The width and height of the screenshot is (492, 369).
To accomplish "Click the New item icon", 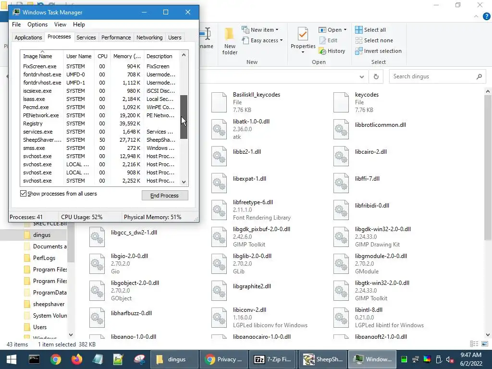I will point(246,29).
